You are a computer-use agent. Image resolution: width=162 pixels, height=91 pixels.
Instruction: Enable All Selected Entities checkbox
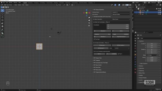[x=93, y=17]
